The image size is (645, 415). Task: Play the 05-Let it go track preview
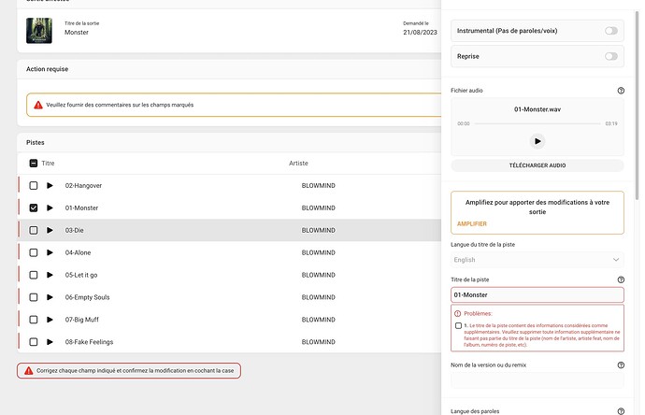(x=50, y=275)
